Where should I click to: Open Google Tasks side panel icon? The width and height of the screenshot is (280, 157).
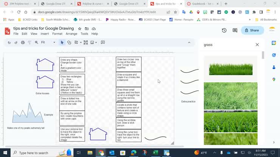[x=274, y=55]
